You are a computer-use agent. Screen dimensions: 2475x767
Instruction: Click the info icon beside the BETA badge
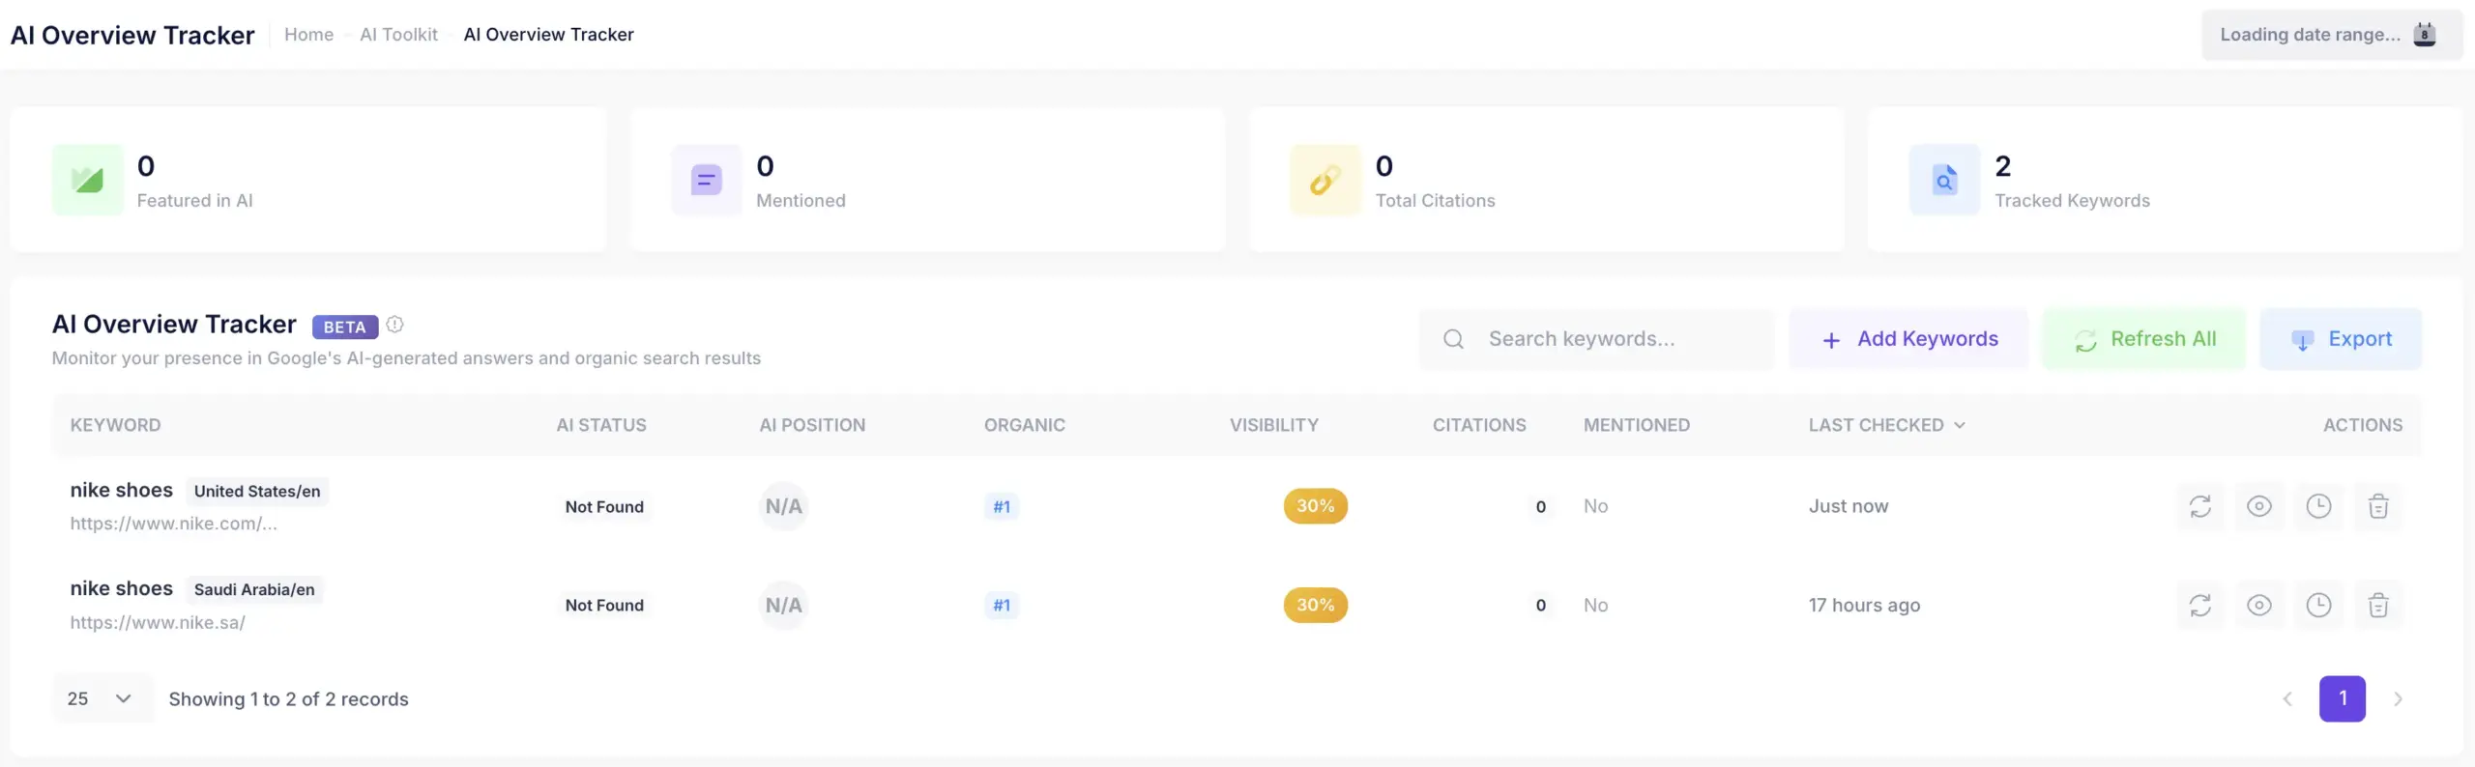pyautogui.click(x=394, y=325)
